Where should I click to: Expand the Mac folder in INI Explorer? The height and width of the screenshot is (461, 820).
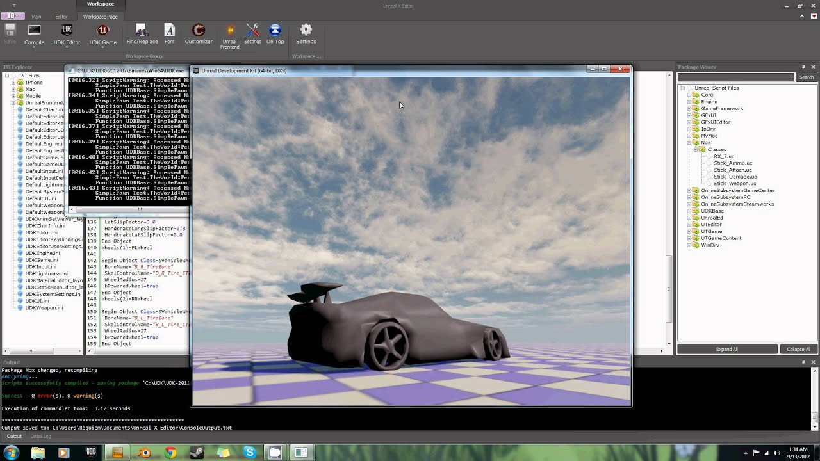[13, 90]
